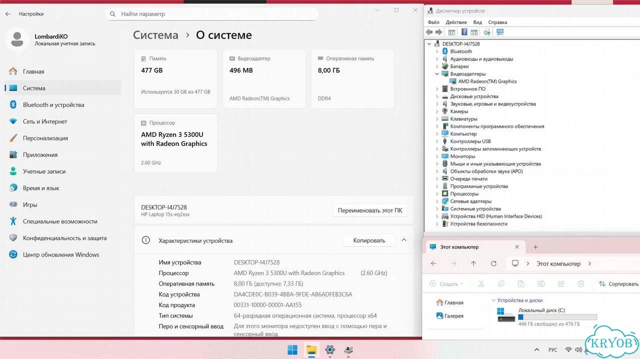Collapse Устройства и диски group in Explorer
Screen dimensions: 640x359
pyautogui.click(x=493, y=300)
